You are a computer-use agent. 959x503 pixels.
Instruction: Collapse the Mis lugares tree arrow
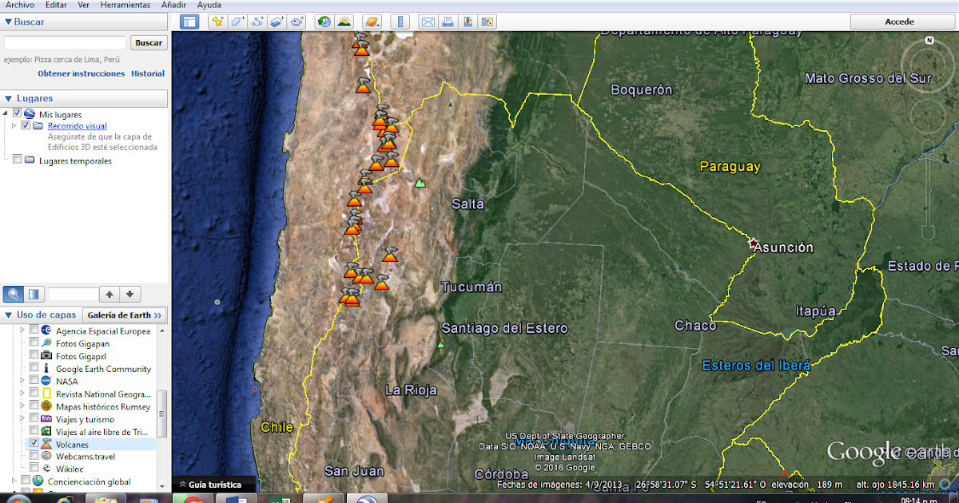click(x=6, y=113)
